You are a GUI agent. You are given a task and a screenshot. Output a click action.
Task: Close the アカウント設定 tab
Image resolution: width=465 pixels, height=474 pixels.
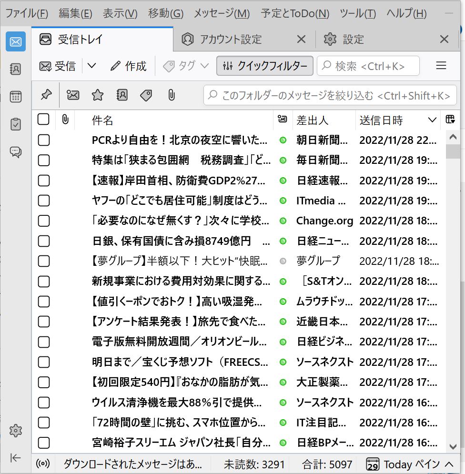[301, 39]
